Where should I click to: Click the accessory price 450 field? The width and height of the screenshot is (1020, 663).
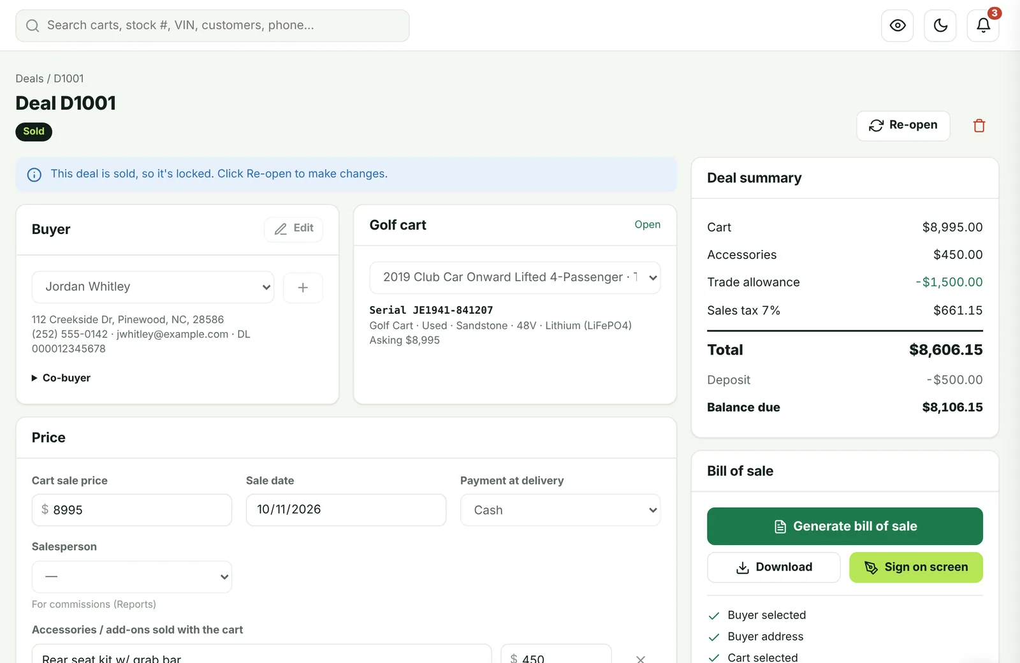tap(556, 654)
